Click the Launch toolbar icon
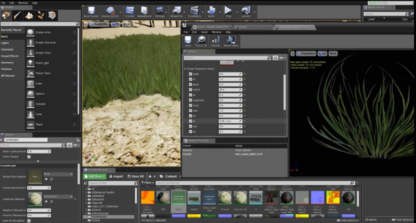Screen dimensions: 416x223 click(x=246, y=12)
